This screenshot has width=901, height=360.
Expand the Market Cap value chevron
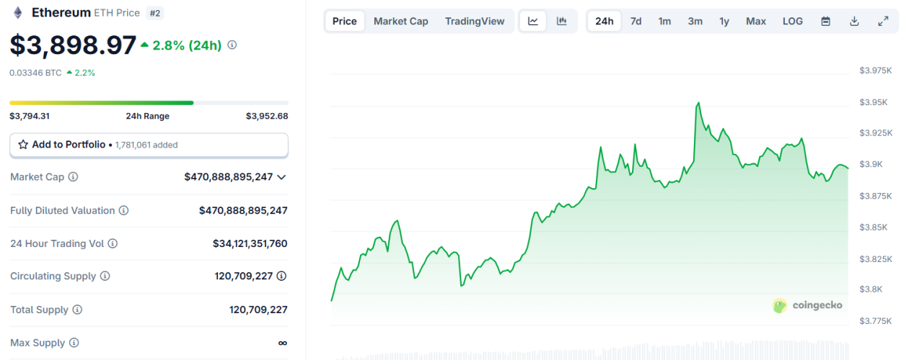click(281, 177)
